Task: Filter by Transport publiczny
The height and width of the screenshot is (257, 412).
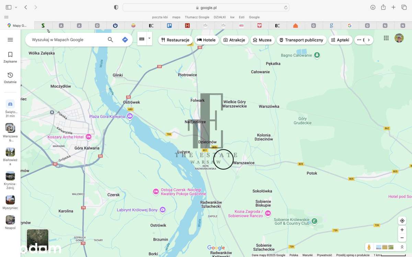Action: click(301, 40)
